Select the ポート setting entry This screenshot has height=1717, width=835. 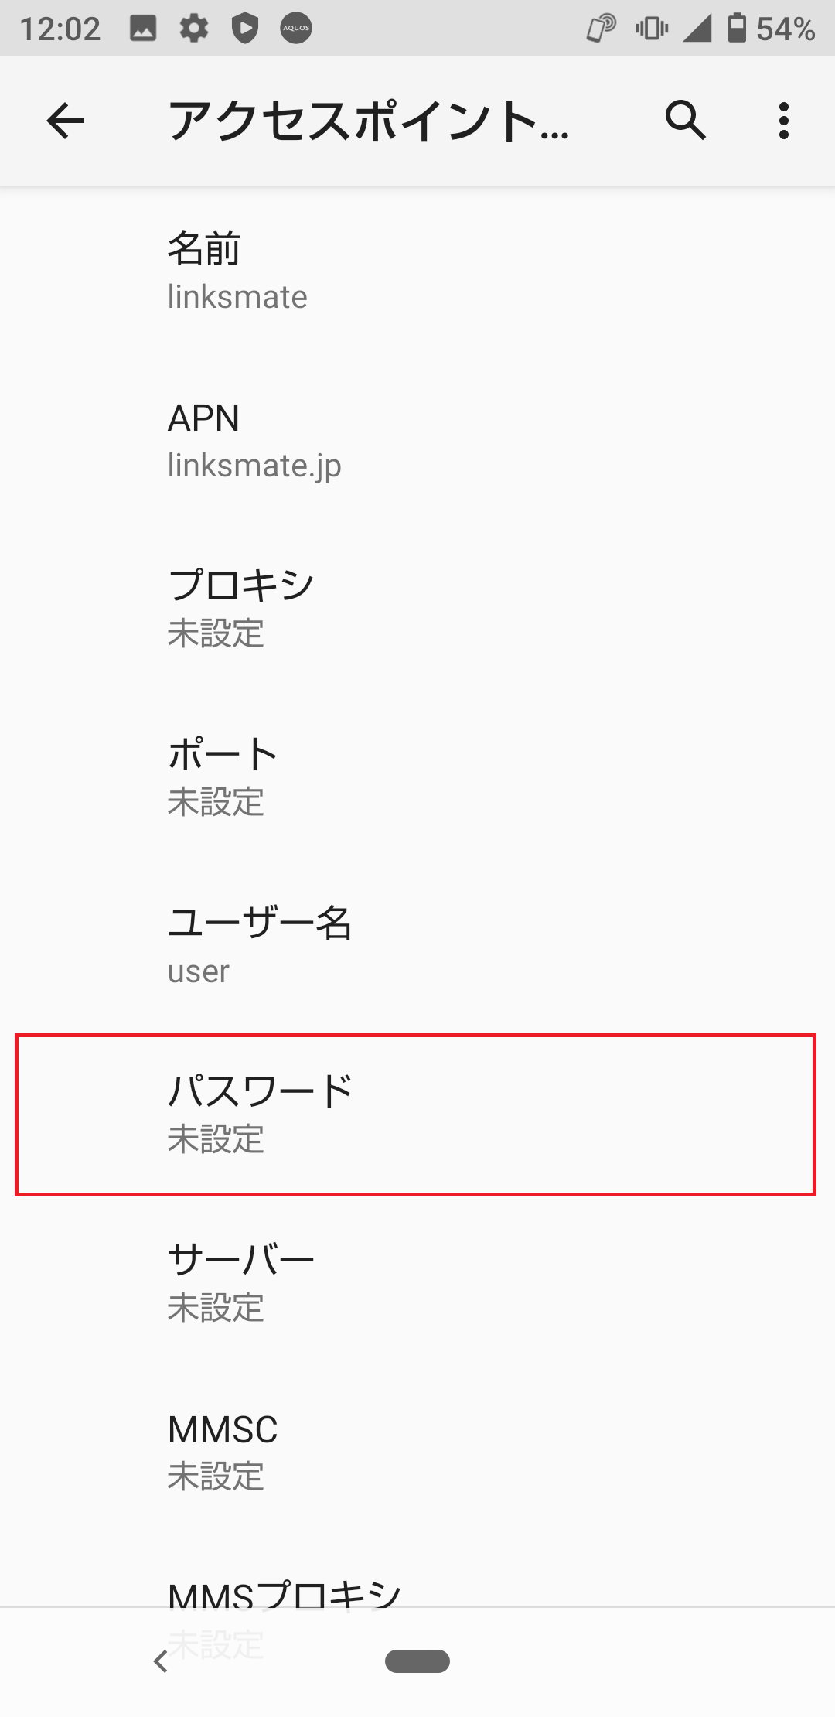[x=417, y=777]
